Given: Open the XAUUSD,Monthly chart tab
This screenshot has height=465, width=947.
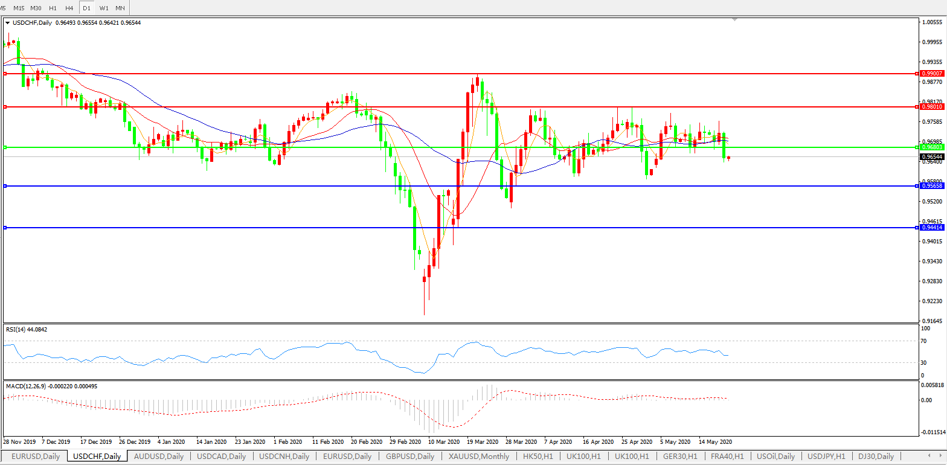Looking at the screenshot, I should point(479,456).
